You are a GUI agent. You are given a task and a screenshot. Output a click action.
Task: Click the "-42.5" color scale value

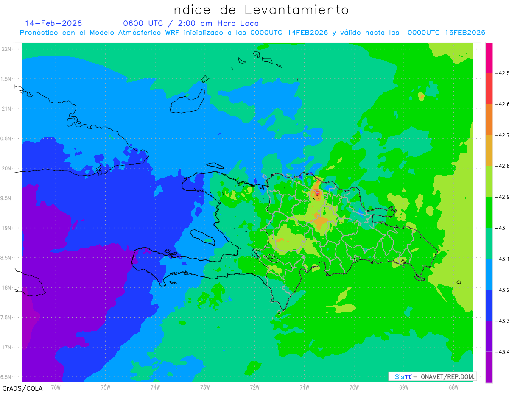point(503,73)
